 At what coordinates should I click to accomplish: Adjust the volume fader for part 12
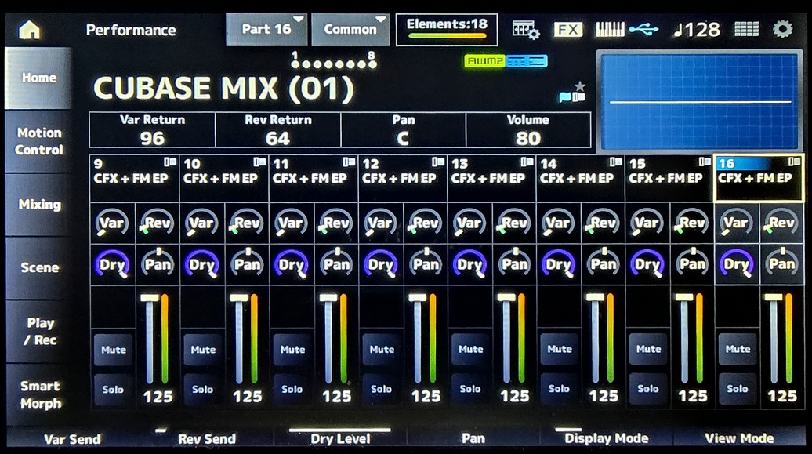(x=418, y=340)
